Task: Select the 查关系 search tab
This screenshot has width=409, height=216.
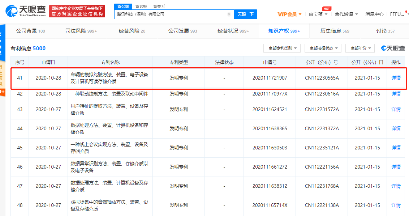Action: [x=159, y=7]
